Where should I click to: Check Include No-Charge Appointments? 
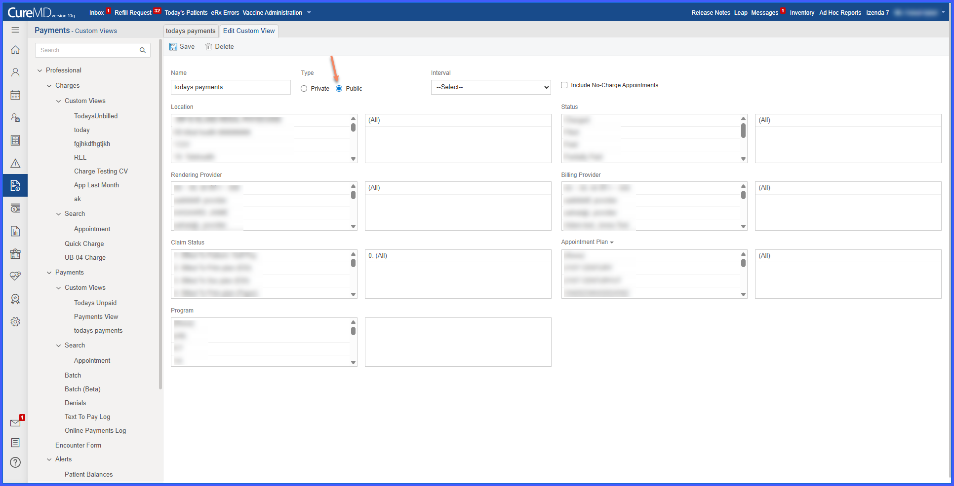564,85
